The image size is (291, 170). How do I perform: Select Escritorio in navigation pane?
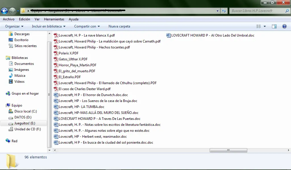point(21,40)
